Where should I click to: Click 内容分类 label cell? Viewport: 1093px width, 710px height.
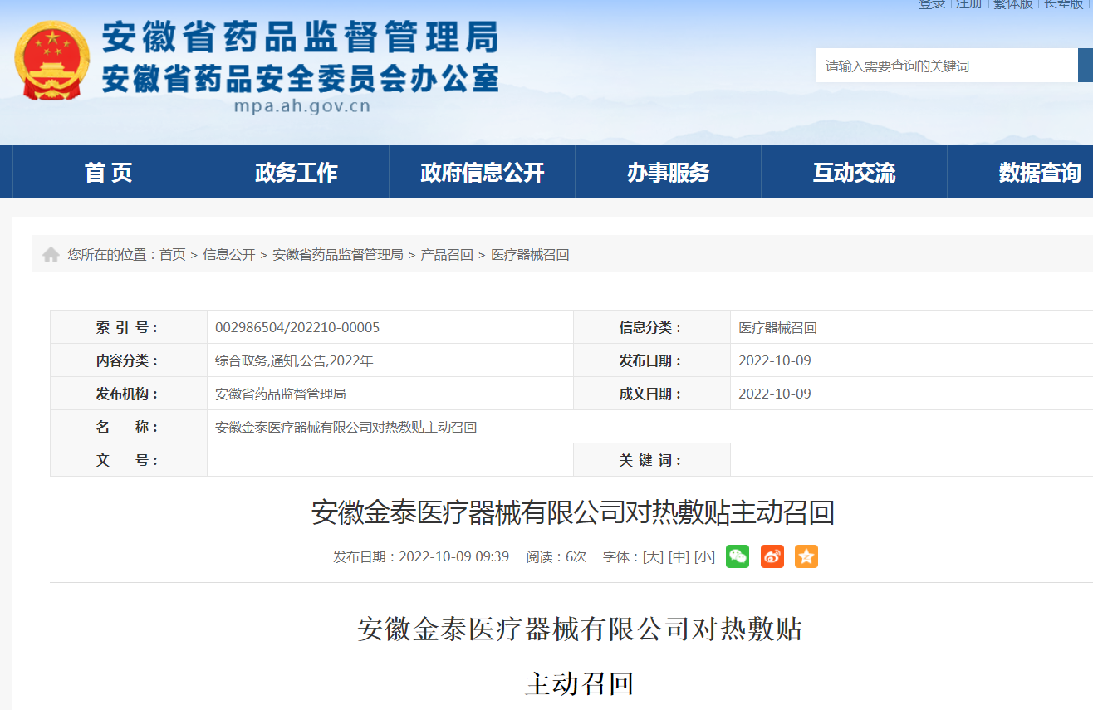coord(129,360)
